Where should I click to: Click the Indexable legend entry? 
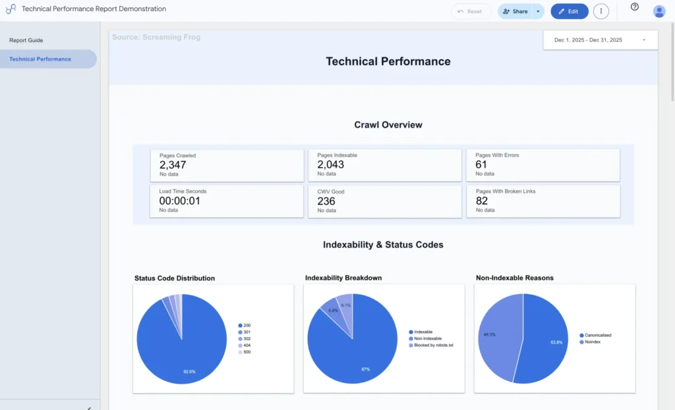pyautogui.click(x=421, y=332)
